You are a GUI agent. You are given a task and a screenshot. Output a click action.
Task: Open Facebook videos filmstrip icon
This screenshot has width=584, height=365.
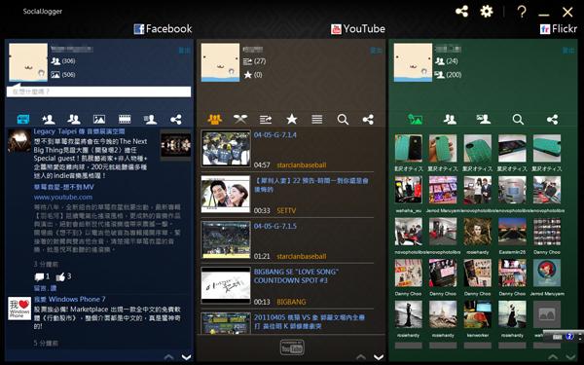pyautogui.click(x=125, y=119)
